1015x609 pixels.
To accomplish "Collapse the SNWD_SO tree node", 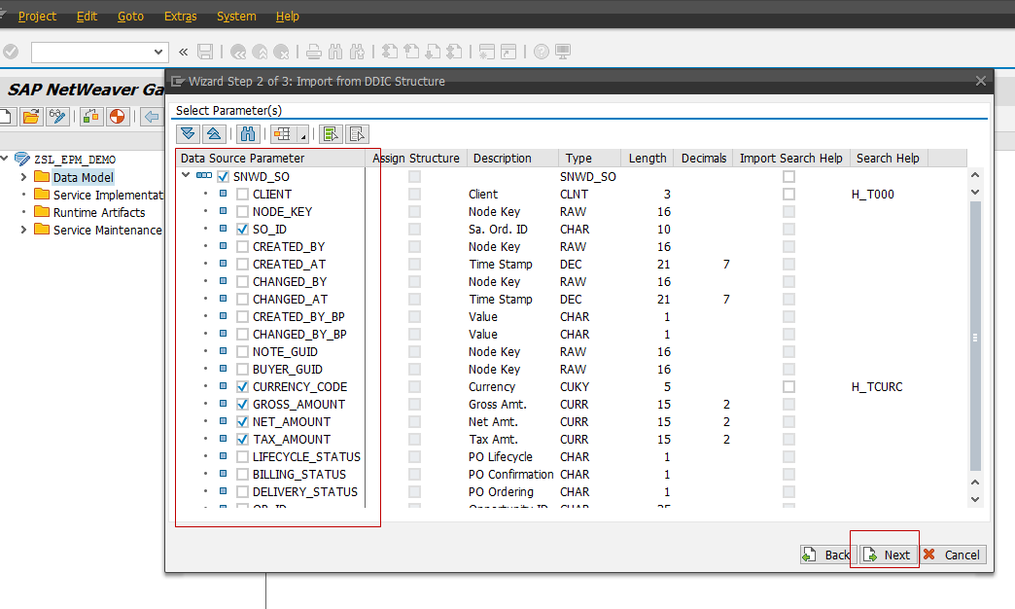I will tap(185, 176).
